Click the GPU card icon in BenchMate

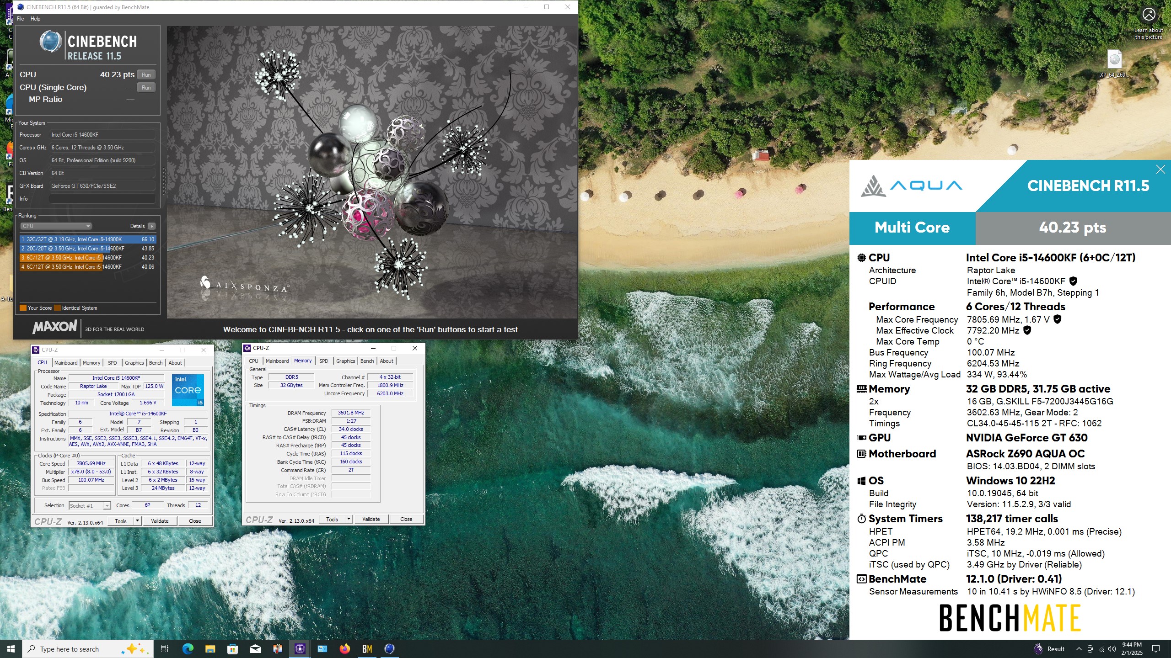pyautogui.click(x=861, y=438)
